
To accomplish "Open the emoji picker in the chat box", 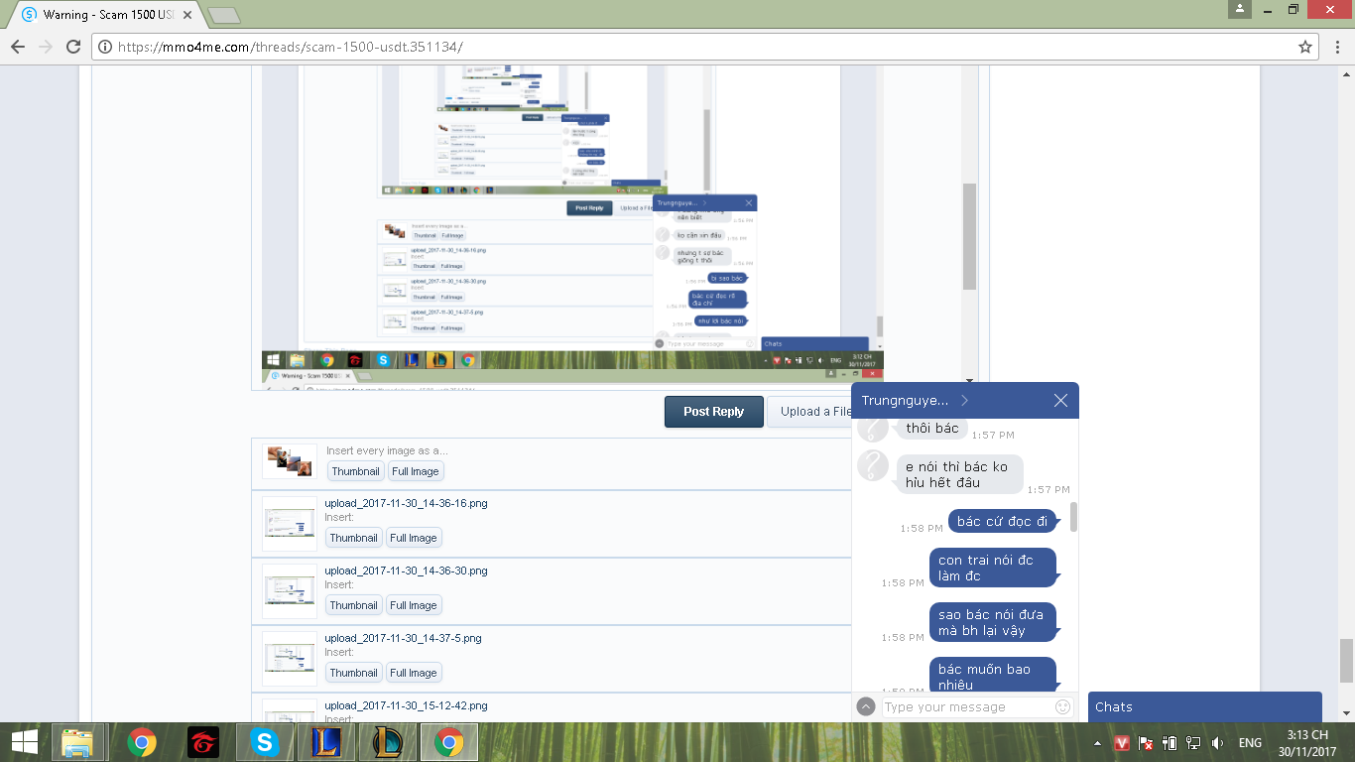I will click(1063, 707).
